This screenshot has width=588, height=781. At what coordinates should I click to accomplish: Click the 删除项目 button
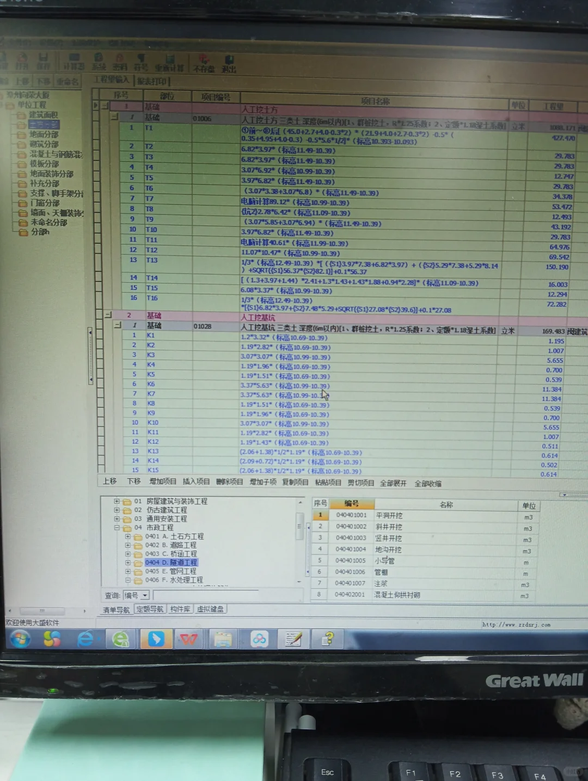(x=229, y=482)
